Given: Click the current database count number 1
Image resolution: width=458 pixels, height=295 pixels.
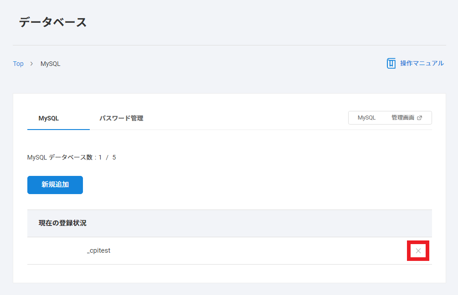Looking at the screenshot, I should [100, 157].
